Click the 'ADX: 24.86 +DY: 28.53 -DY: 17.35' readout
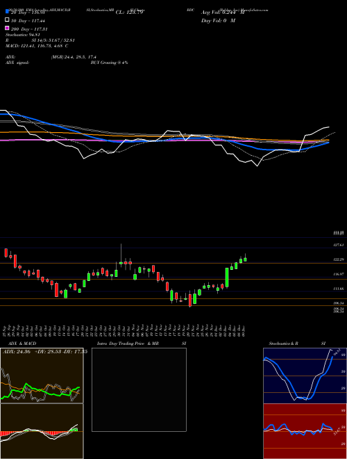Image resolution: width=347 pixels, height=459 pixels. pos(44,352)
